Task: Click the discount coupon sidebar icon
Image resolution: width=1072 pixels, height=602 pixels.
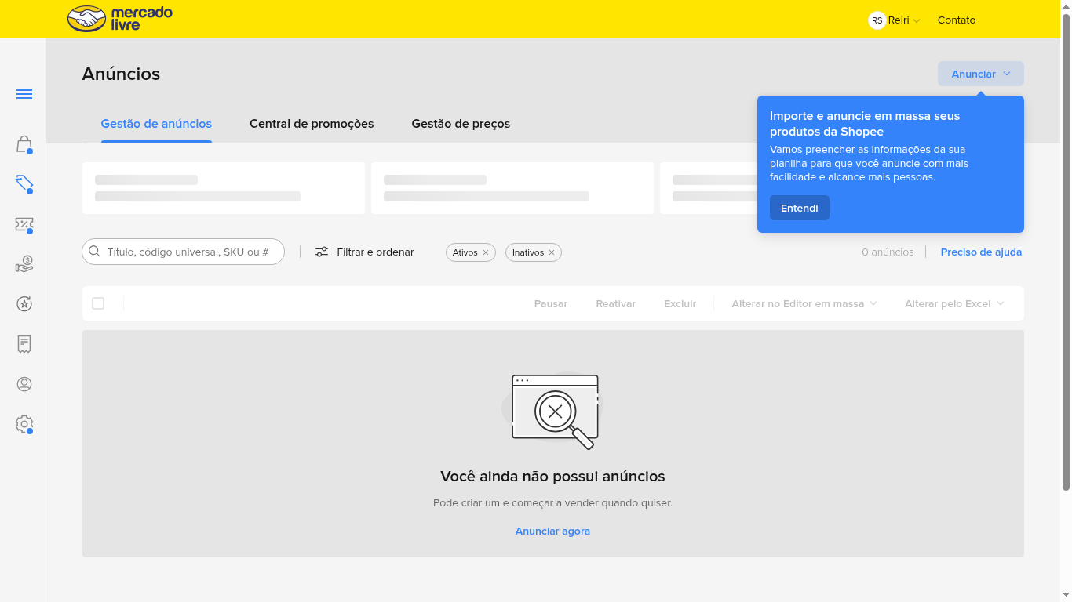Action: pyautogui.click(x=24, y=225)
